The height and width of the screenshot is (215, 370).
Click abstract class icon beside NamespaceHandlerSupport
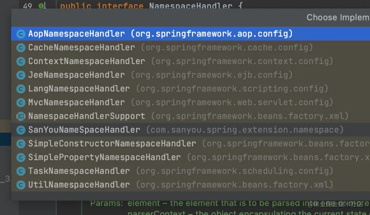[21, 116]
